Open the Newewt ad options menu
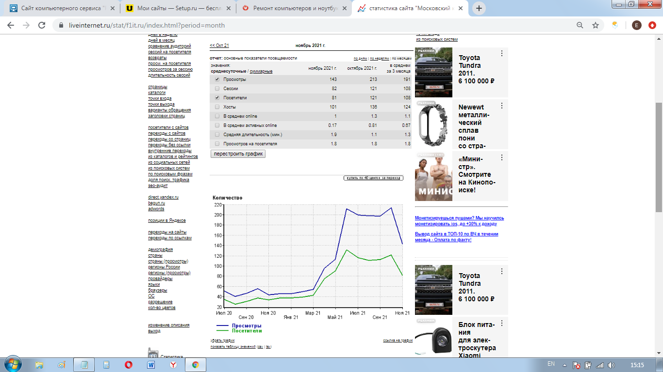The width and height of the screenshot is (663, 372). point(502,106)
